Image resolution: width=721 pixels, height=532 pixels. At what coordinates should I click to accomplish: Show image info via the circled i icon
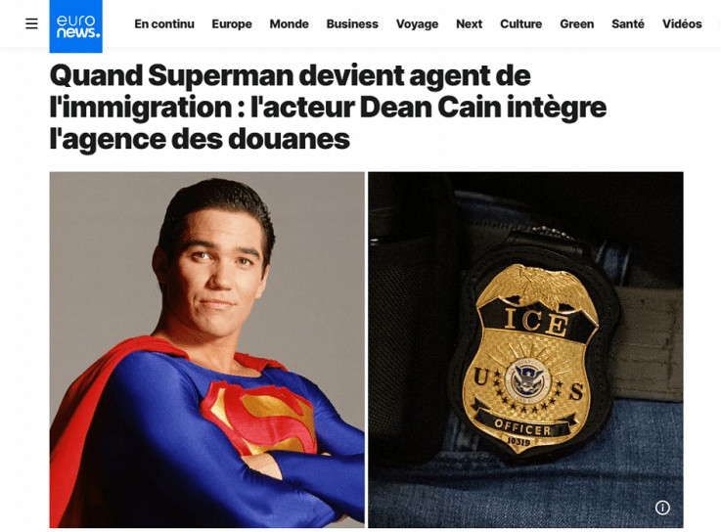click(x=662, y=508)
